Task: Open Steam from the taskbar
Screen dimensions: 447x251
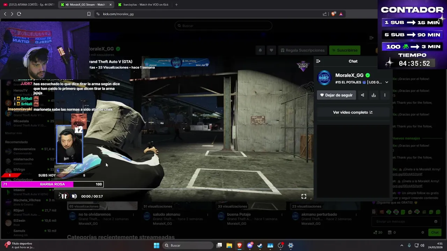Action: [x=260, y=245]
